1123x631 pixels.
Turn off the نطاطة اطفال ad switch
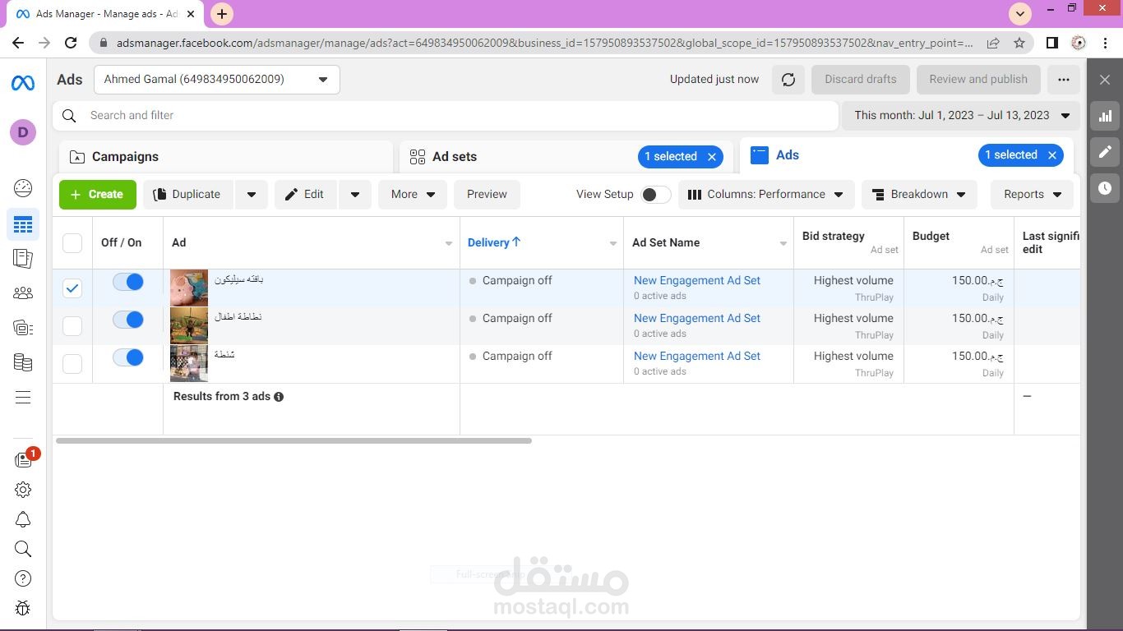[128, 320]
